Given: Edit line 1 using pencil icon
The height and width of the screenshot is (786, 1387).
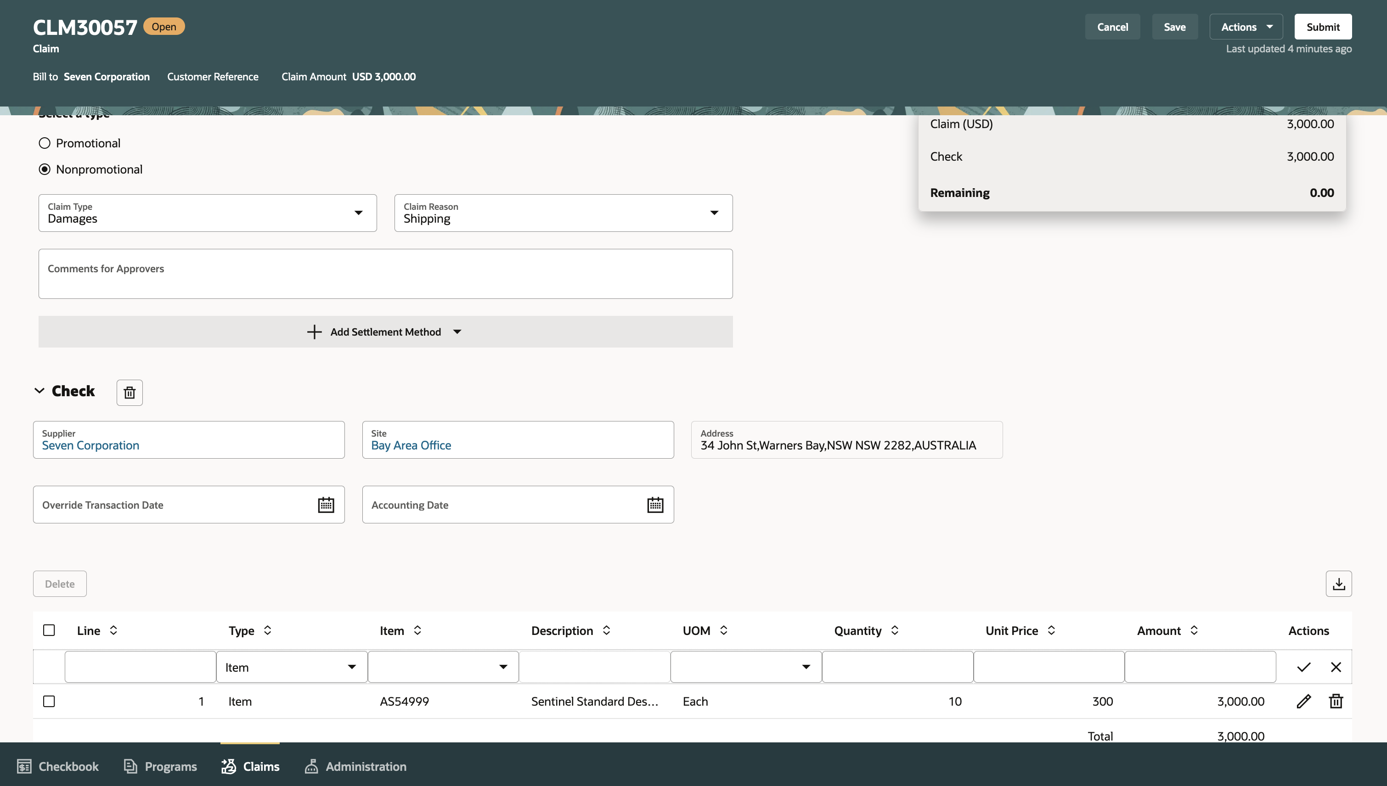Looking at the screenshot, I should click(x=1303, y=701).
